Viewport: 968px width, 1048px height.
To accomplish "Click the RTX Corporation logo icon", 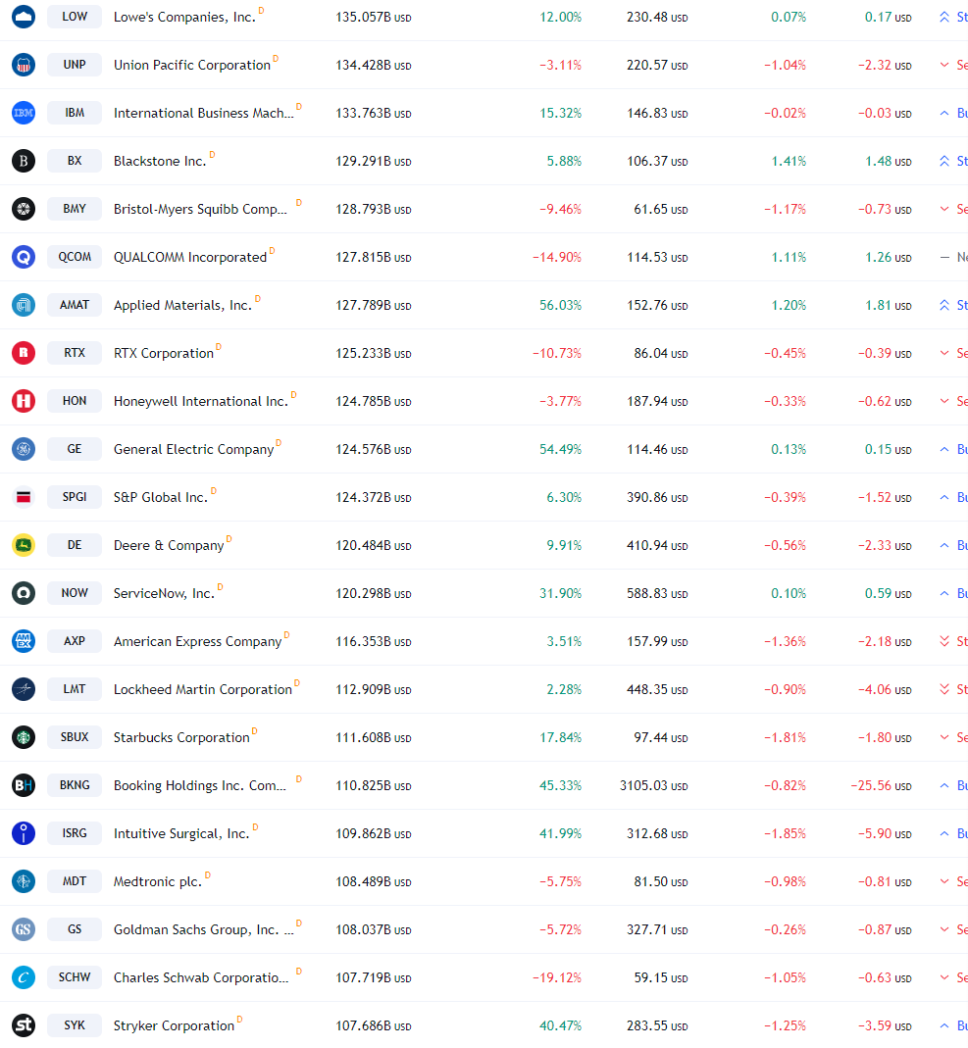I will [24, 353].
